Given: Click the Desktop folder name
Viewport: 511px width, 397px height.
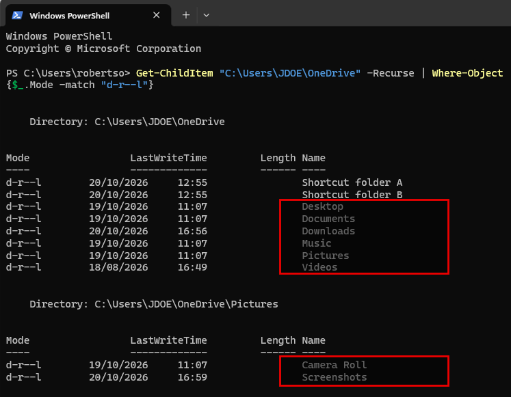Looking at the screenshot, I should (322, 206).
